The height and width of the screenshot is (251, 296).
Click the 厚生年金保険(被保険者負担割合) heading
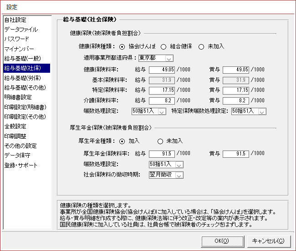[111, 128]
